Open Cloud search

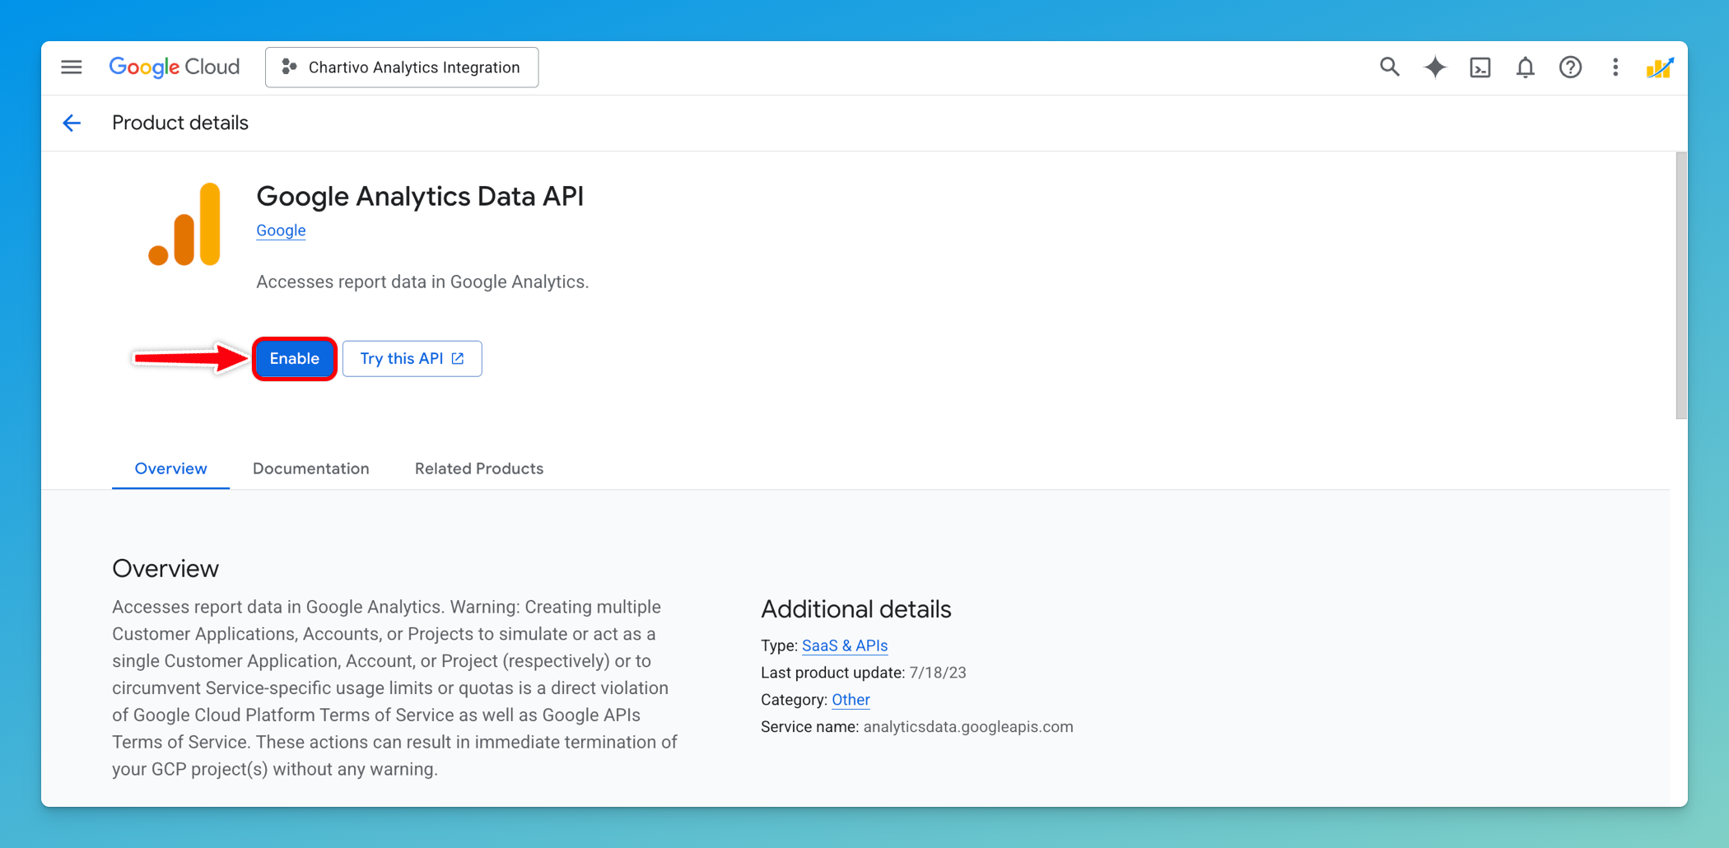[1389, 68]
